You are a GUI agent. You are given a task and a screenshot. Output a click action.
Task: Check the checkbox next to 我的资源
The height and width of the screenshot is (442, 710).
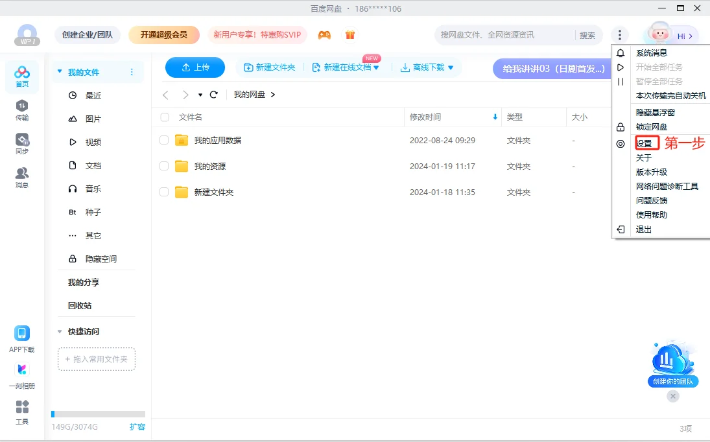click(164, 166)
